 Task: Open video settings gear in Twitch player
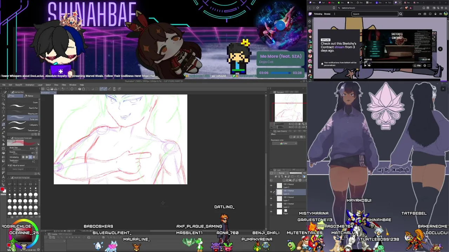click(x=425, y=65)
